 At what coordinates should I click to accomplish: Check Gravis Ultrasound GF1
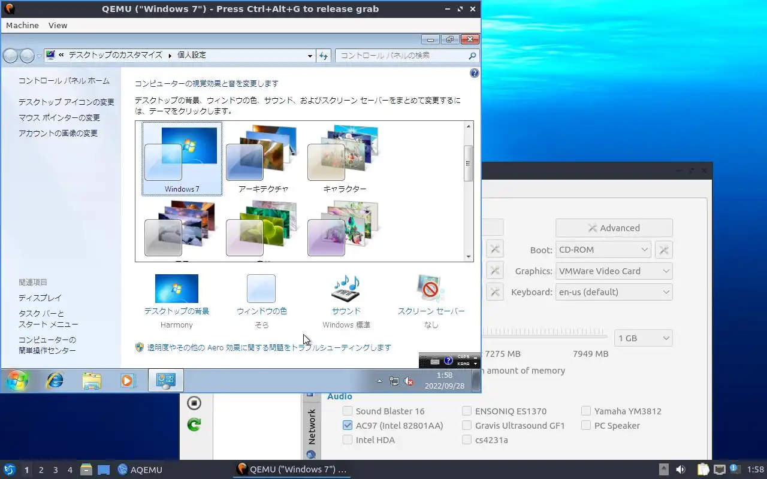[467, 425]
